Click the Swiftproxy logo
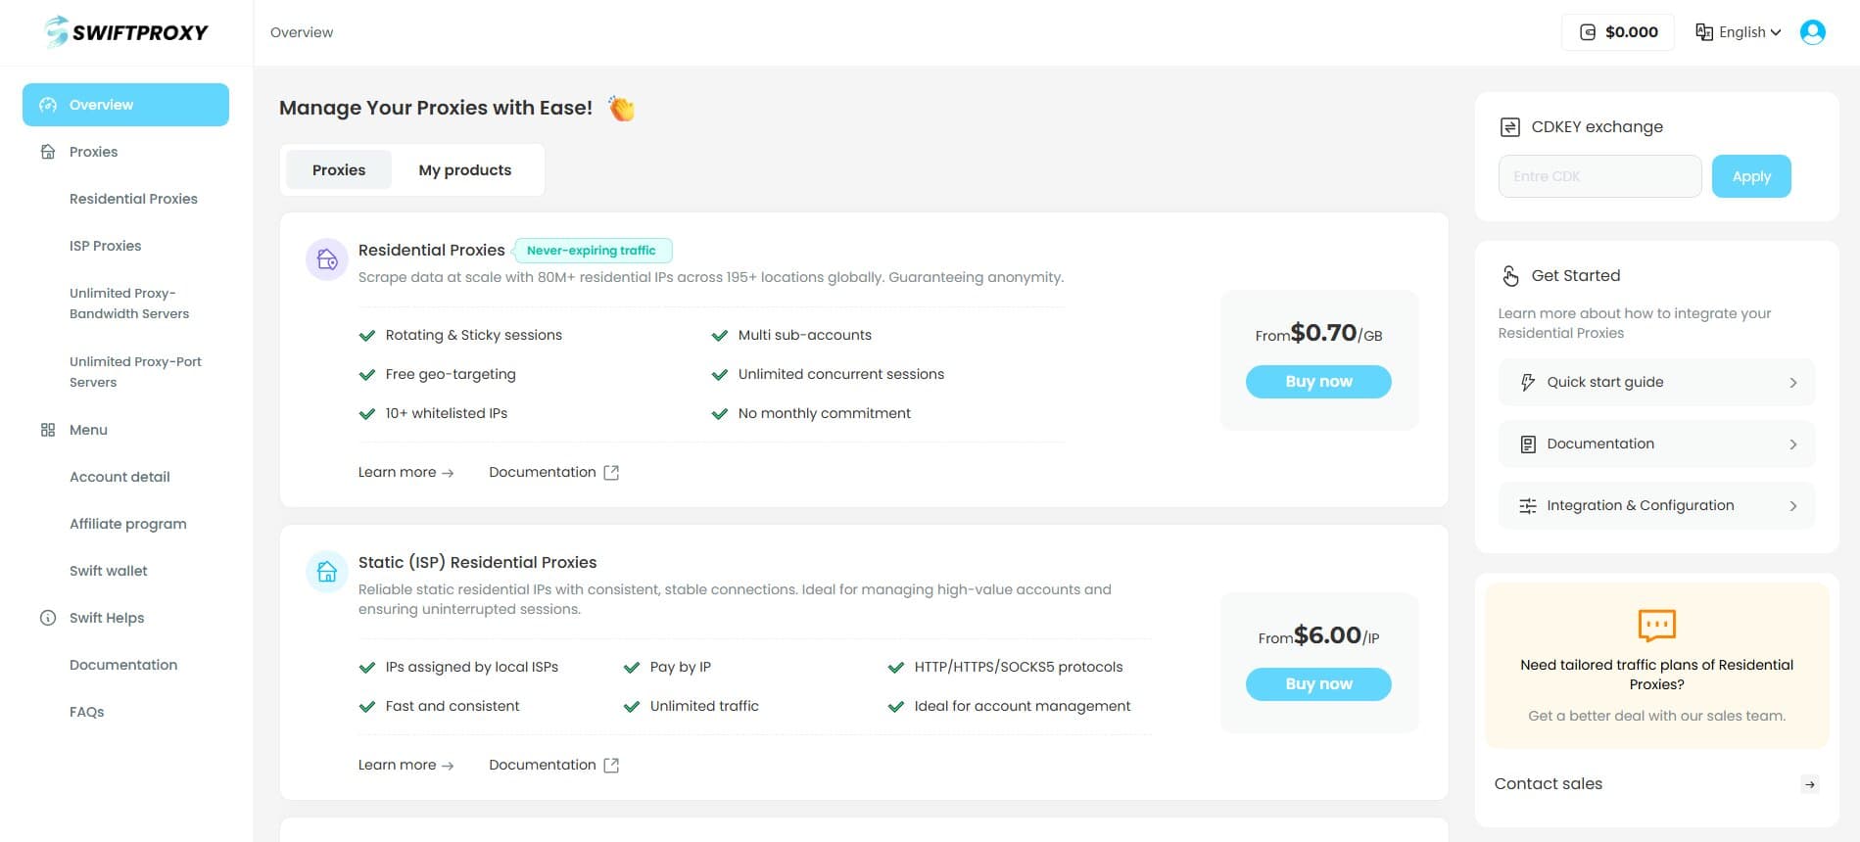The width and height of the screenshot is (1860, 842). coord(126,32)
